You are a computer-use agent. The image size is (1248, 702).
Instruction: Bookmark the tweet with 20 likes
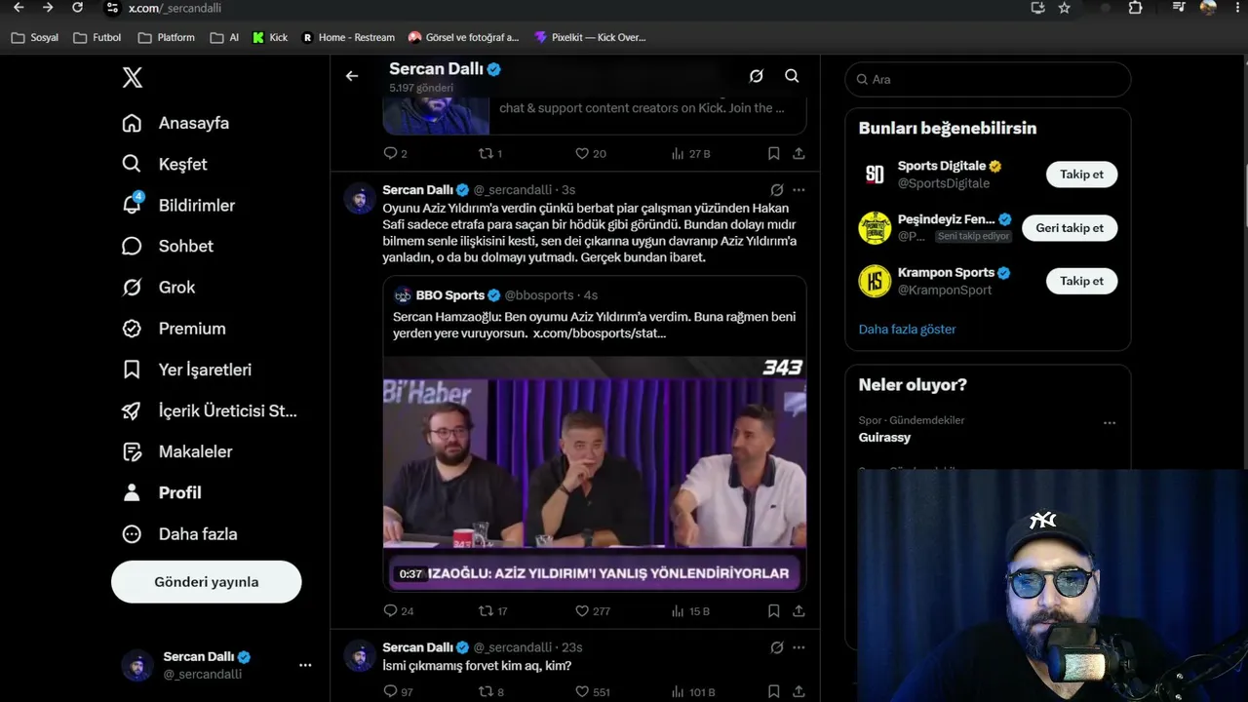click(x=773, y=153)
